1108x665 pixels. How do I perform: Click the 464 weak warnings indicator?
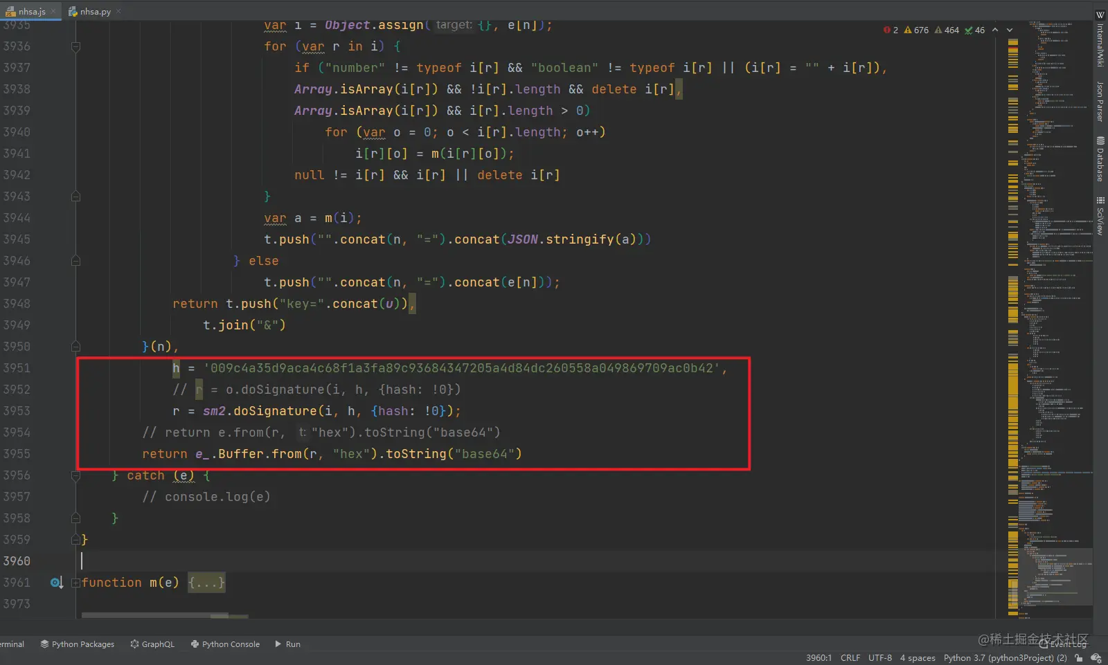click(947, 30)
